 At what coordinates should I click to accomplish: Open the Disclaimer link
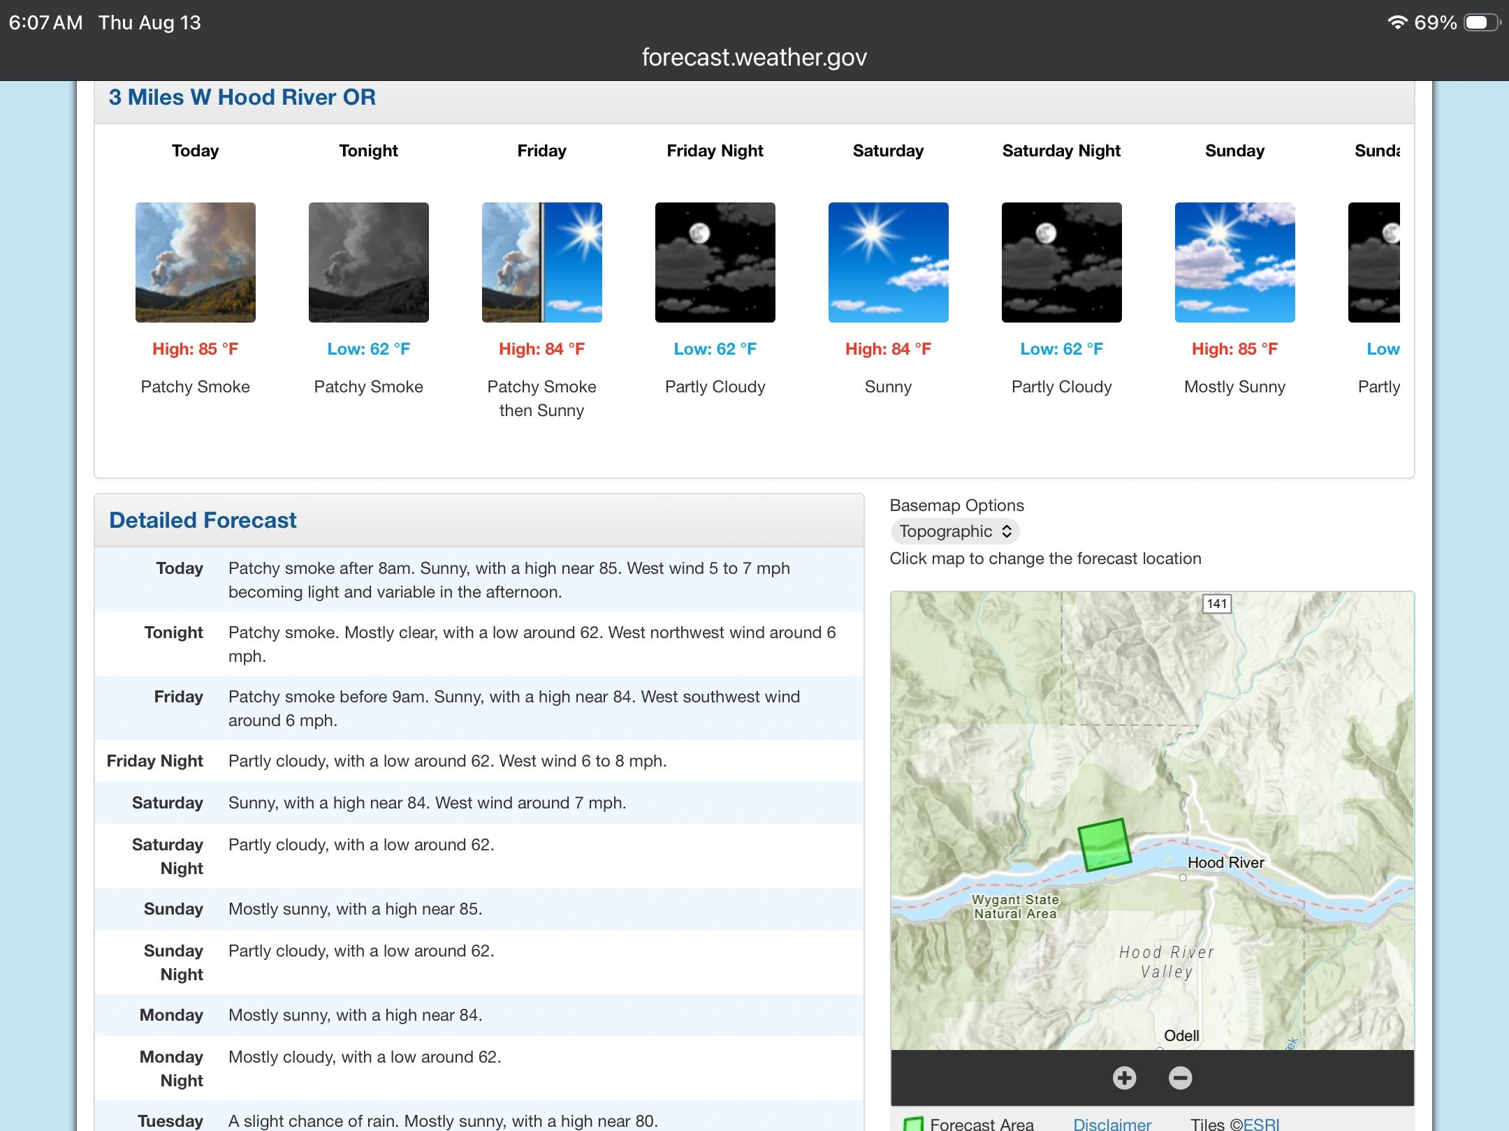(1112, 1124)
